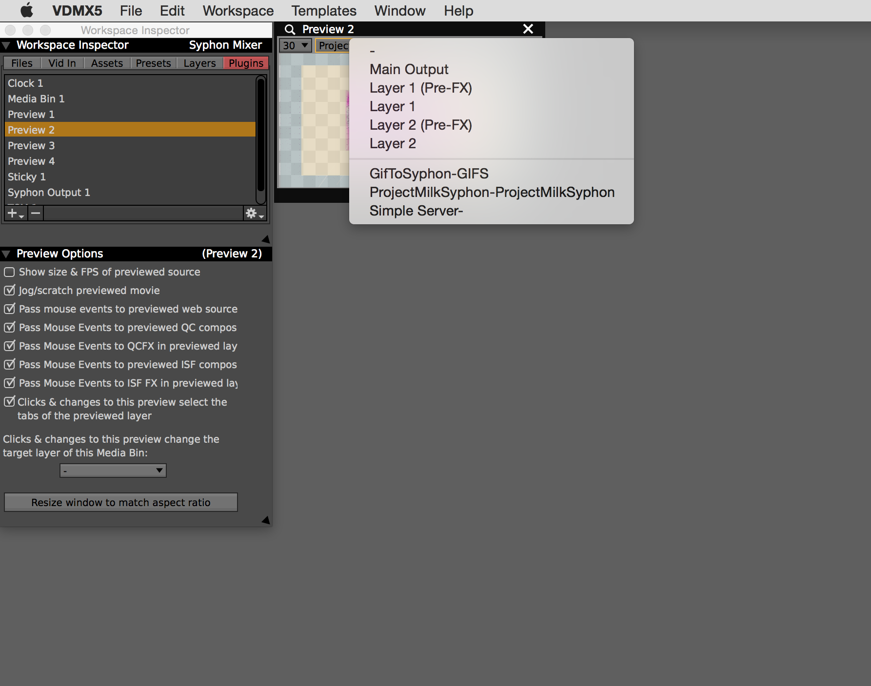
Task: Click the plus add-plugin button
Action: tap(16, 213)
